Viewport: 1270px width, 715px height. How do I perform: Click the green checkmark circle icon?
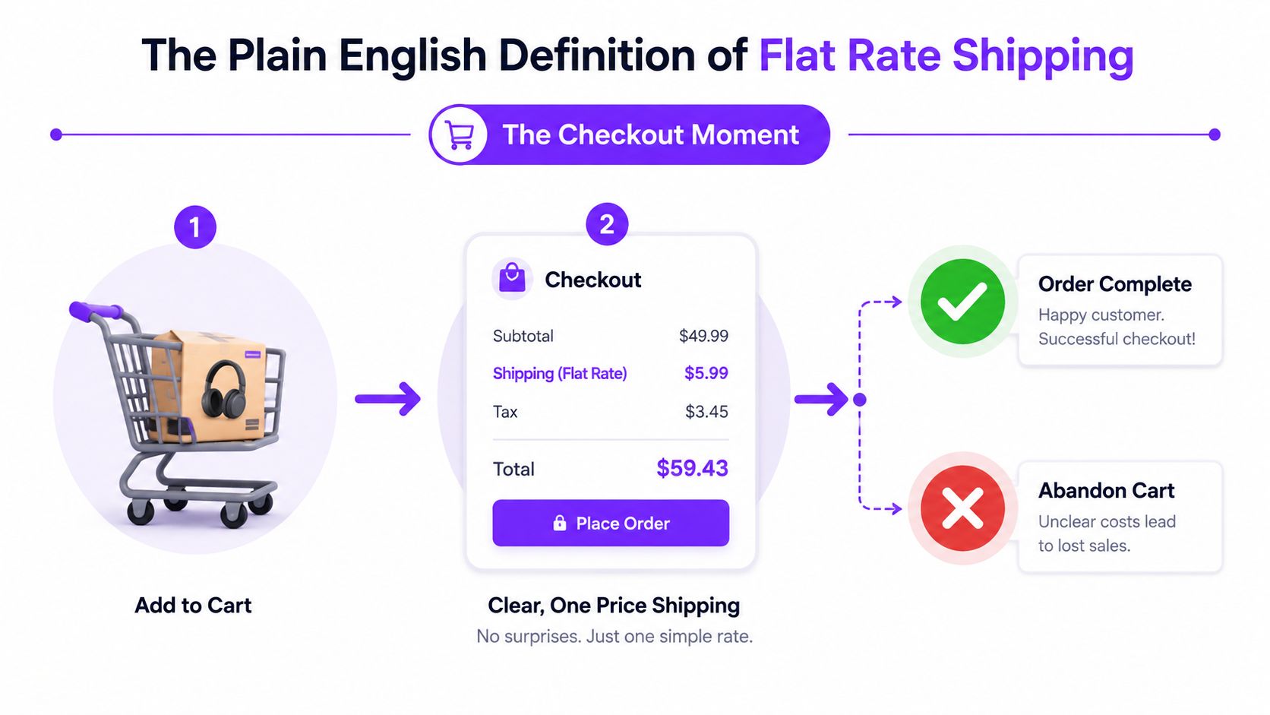pos(962,302)
